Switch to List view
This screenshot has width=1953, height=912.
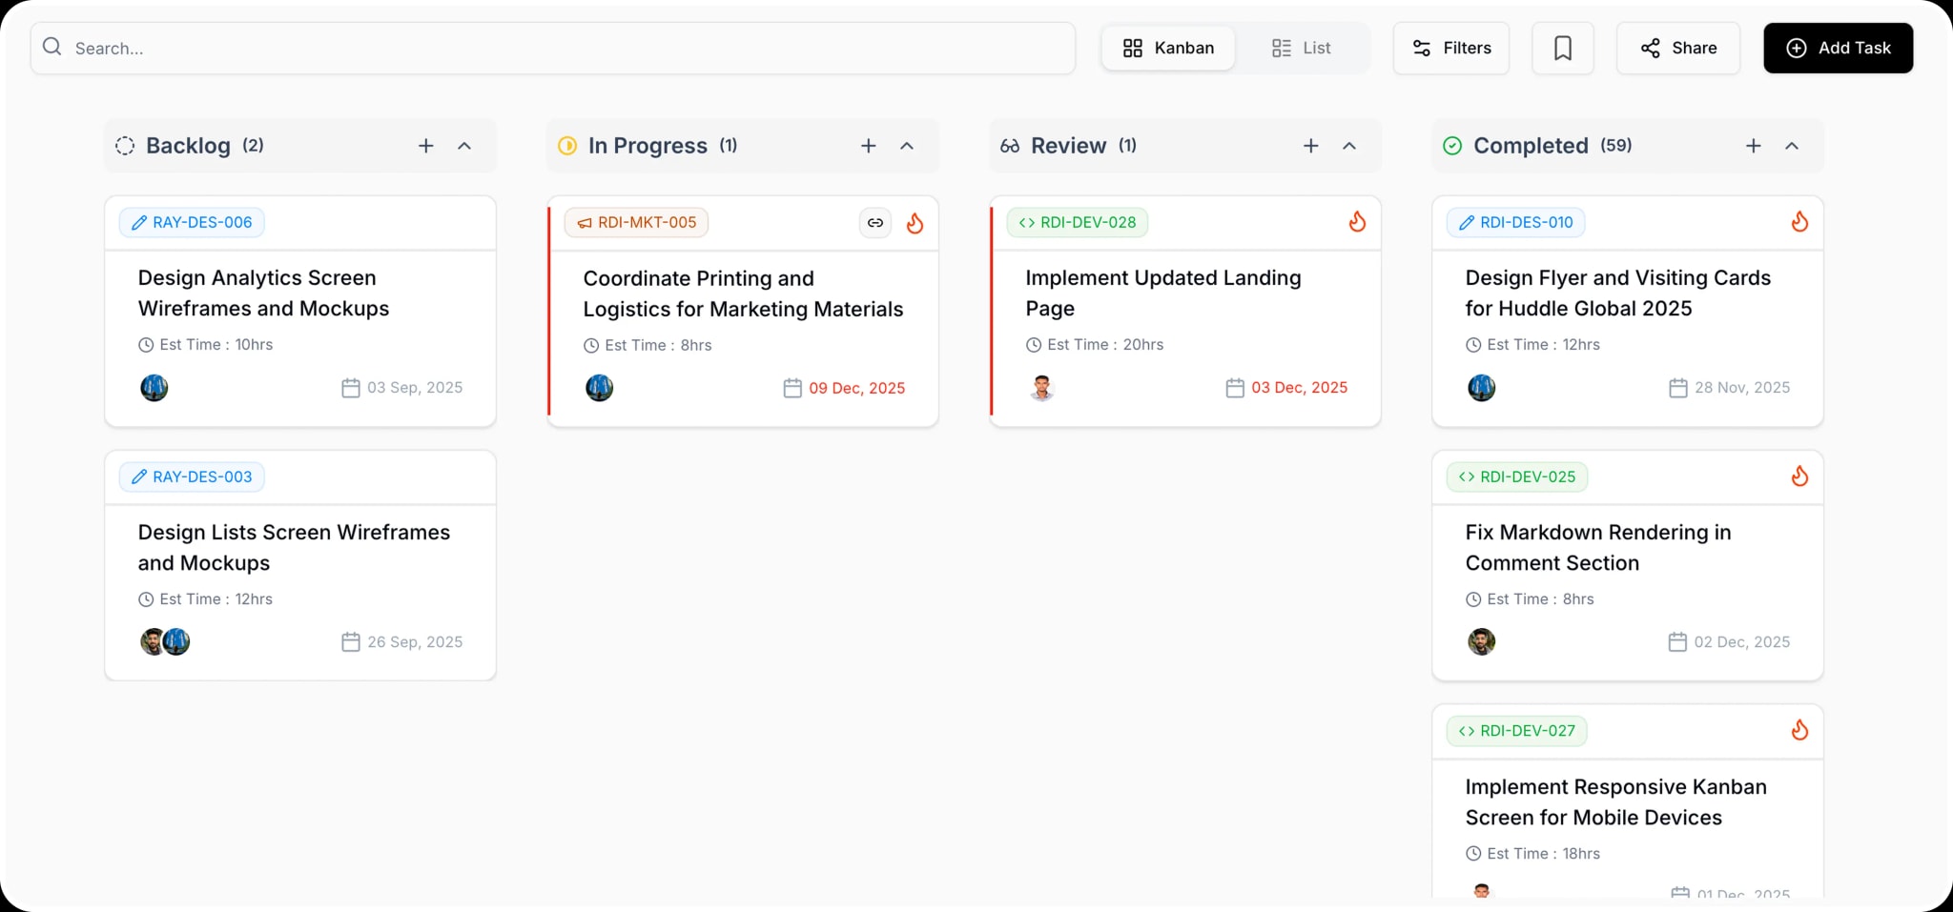pos(1301,48)
